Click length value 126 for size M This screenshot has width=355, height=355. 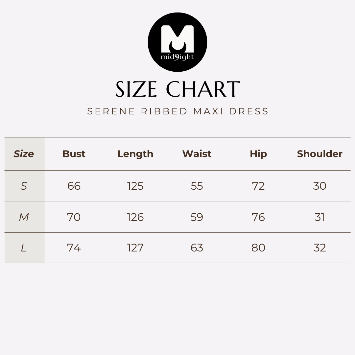(x=135, y=217)
